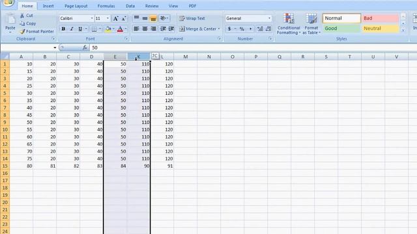Toggle bottom align button highlighted orange
This screenshot has width=417, height=234.
(153, 18)
